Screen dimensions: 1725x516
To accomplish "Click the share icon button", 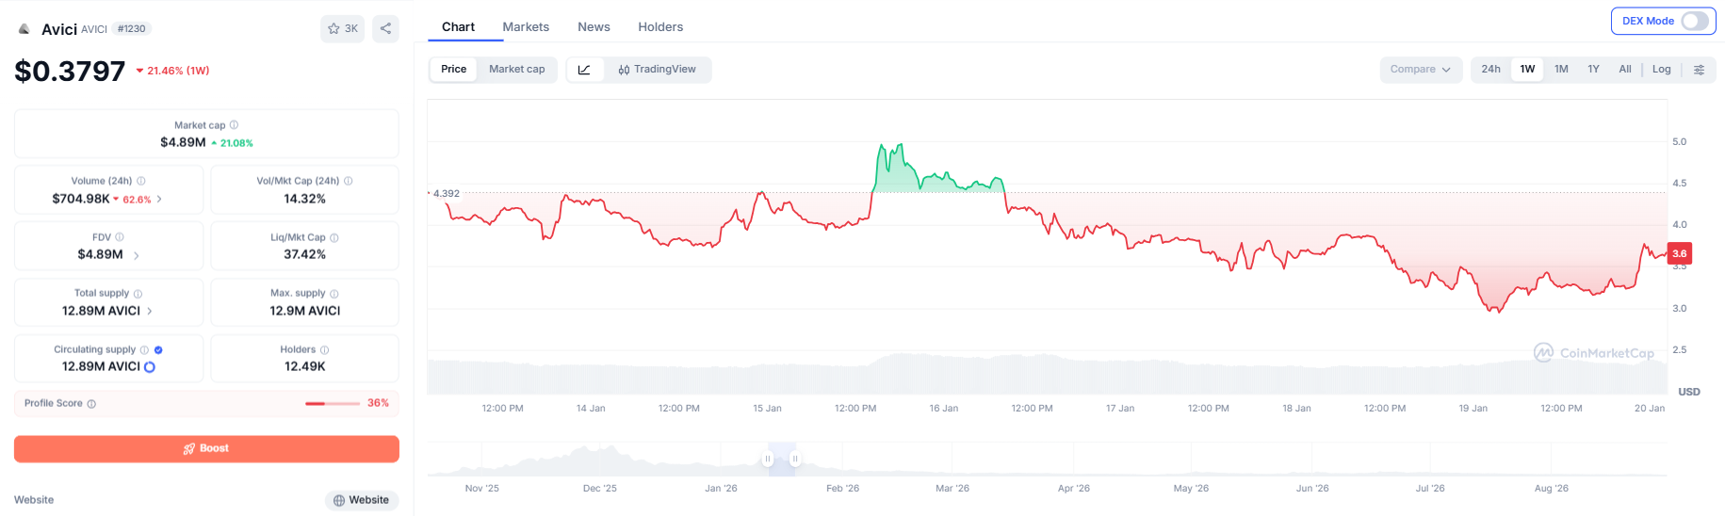I will click(x=385, y=28).
